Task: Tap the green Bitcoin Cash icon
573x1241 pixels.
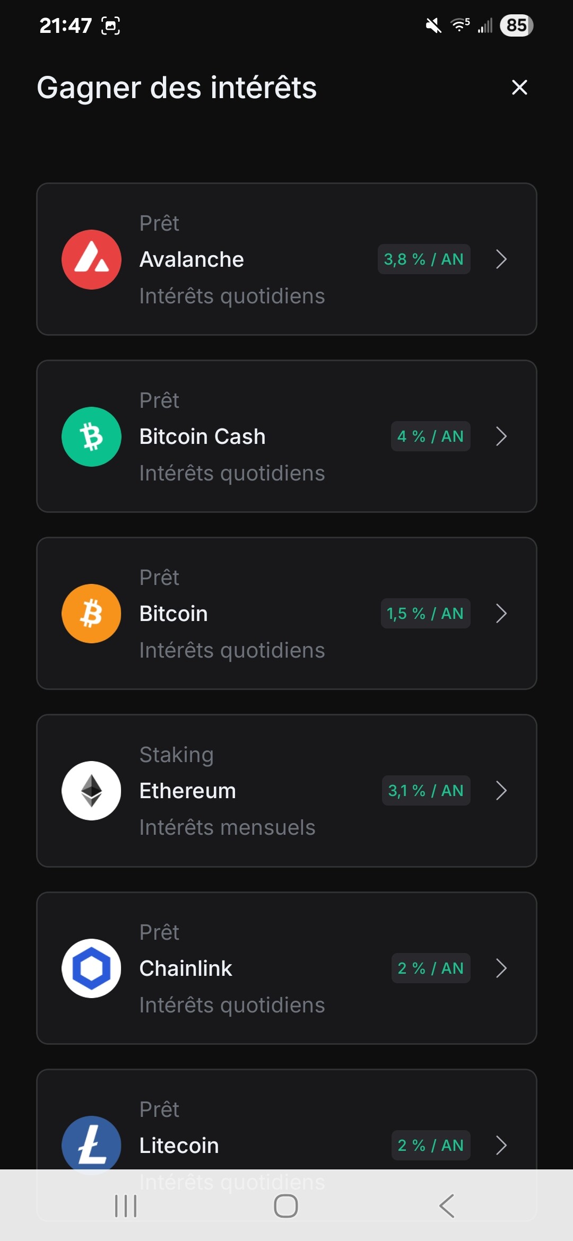Action: [91, 436]
